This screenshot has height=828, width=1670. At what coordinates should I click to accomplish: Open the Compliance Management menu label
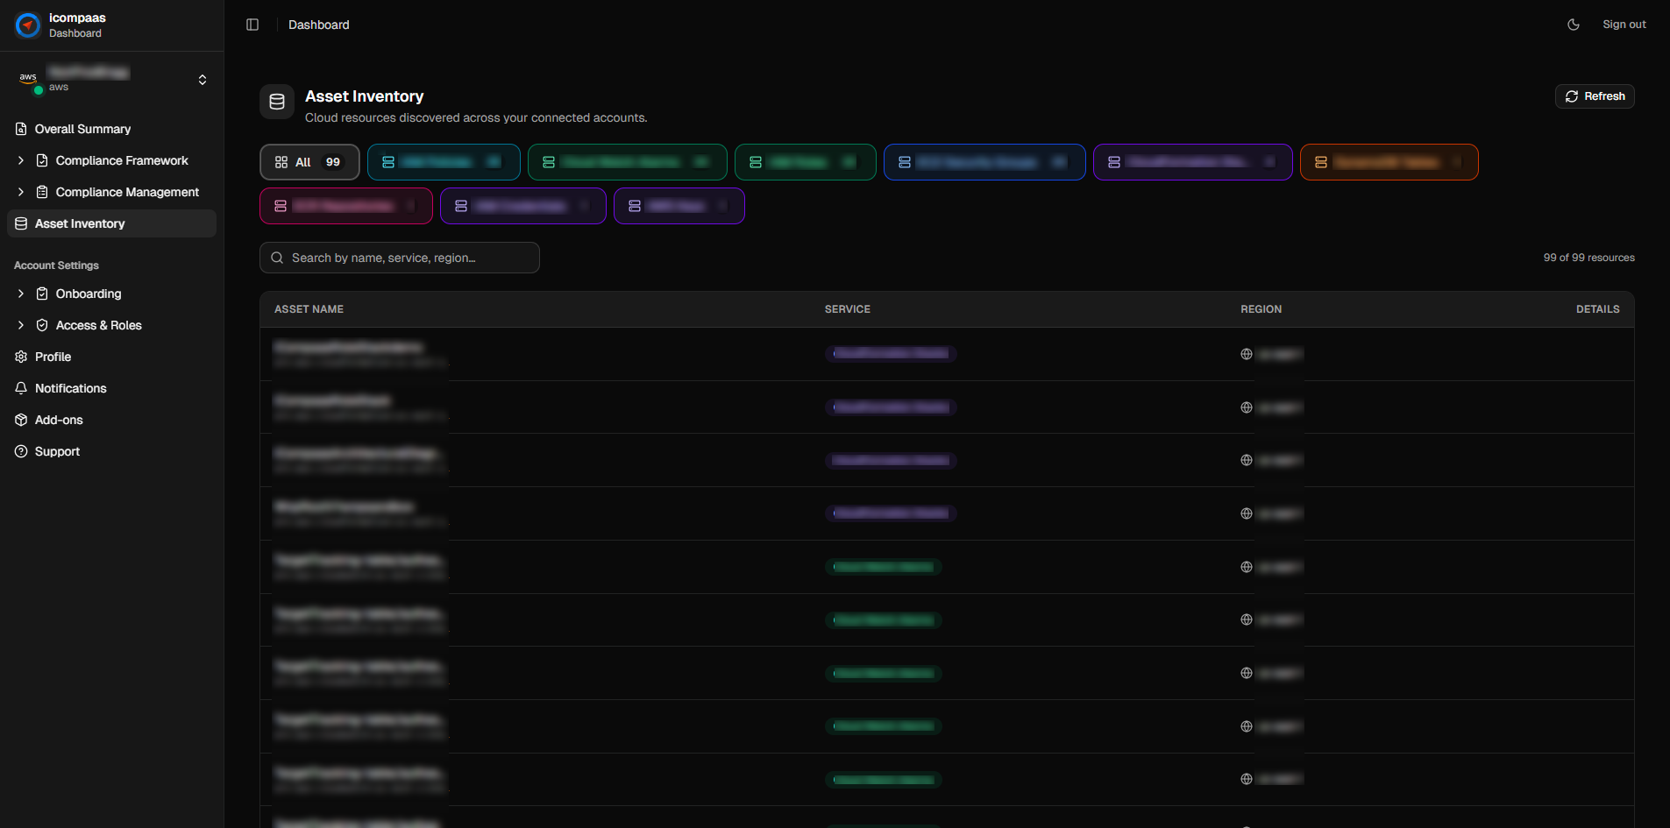(x=127, y=192)
